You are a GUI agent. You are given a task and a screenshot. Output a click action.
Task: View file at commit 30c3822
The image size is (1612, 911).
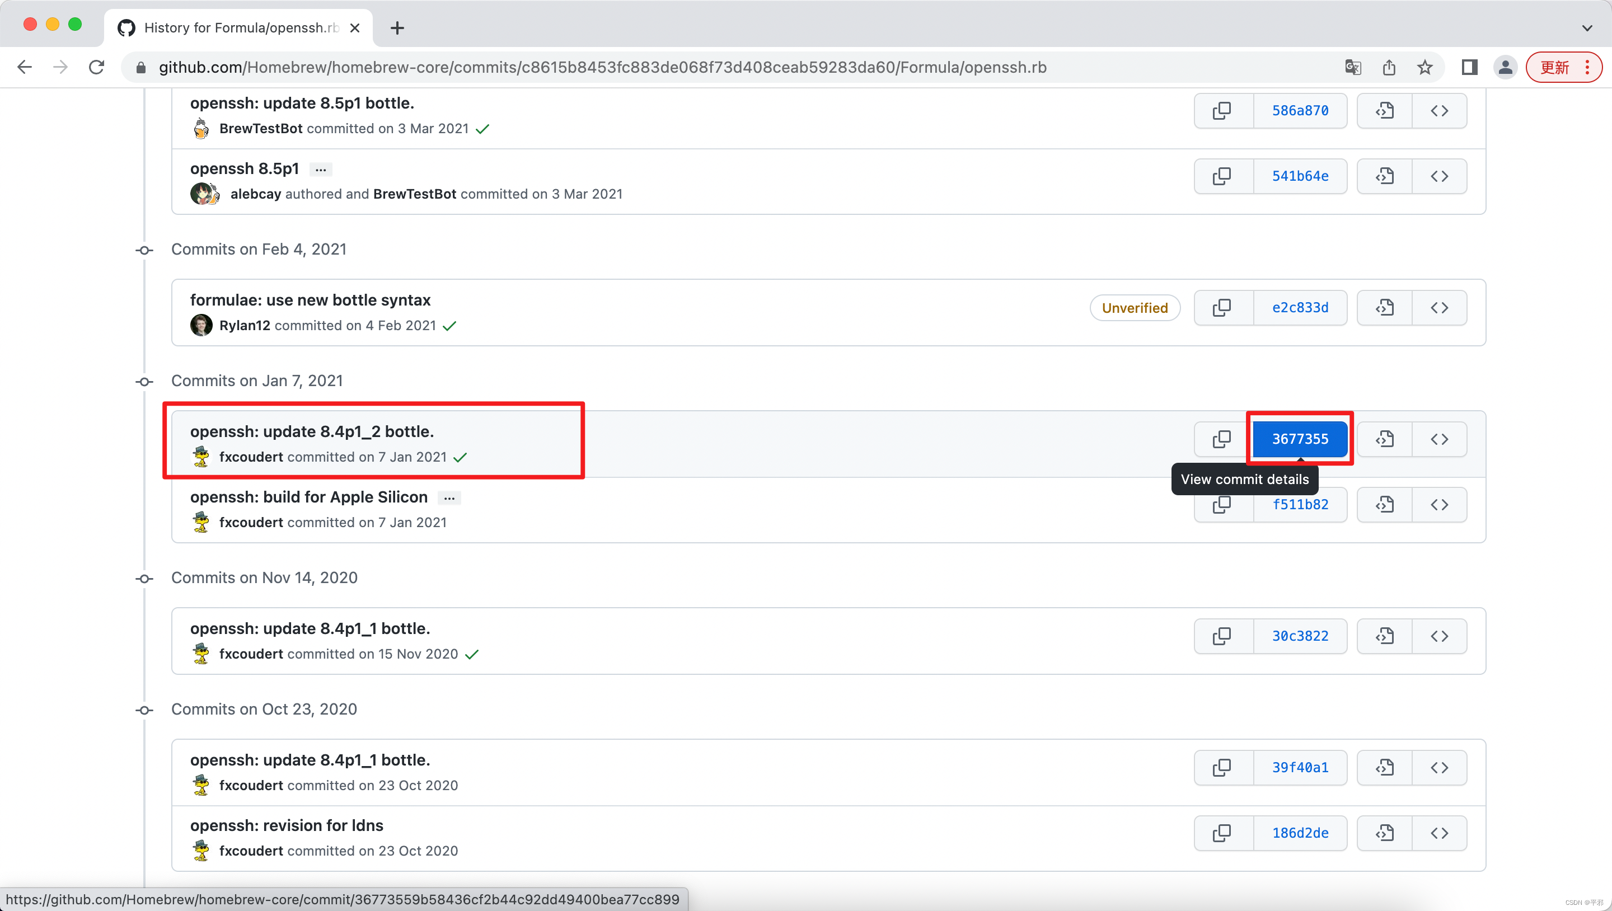(x=1384, y=636)
